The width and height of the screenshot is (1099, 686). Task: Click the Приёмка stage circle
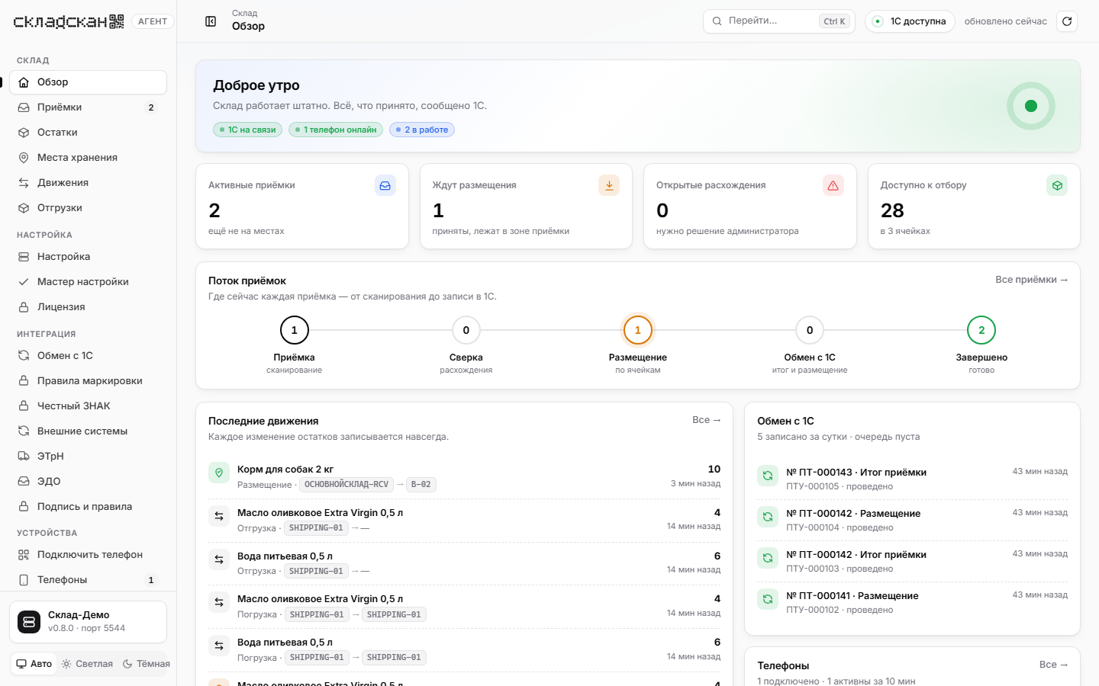pyautogui.click(x=295, y=330)
